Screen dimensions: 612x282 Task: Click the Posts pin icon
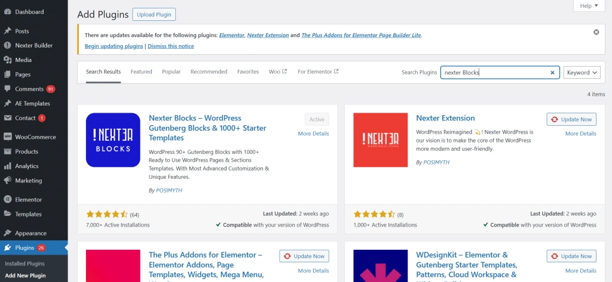coord(8,31)
